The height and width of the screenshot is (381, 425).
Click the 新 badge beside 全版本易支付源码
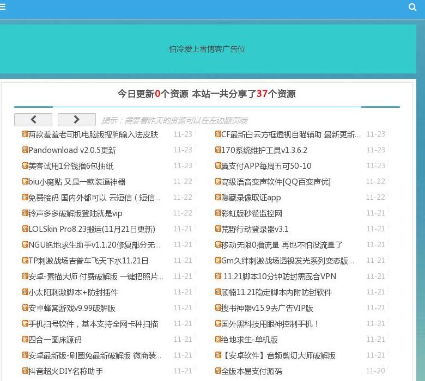(x=218, y=370)
